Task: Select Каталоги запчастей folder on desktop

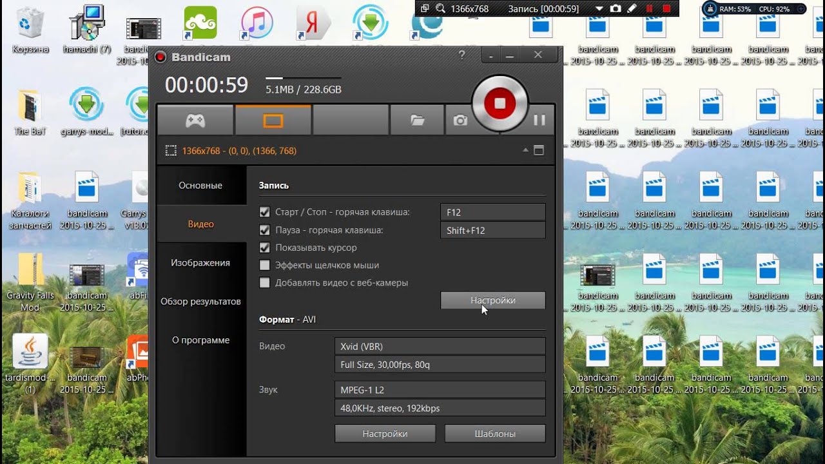Action: [x=30, y=200]
